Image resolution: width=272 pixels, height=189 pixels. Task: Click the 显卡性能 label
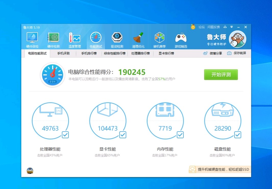pos(108,149)
